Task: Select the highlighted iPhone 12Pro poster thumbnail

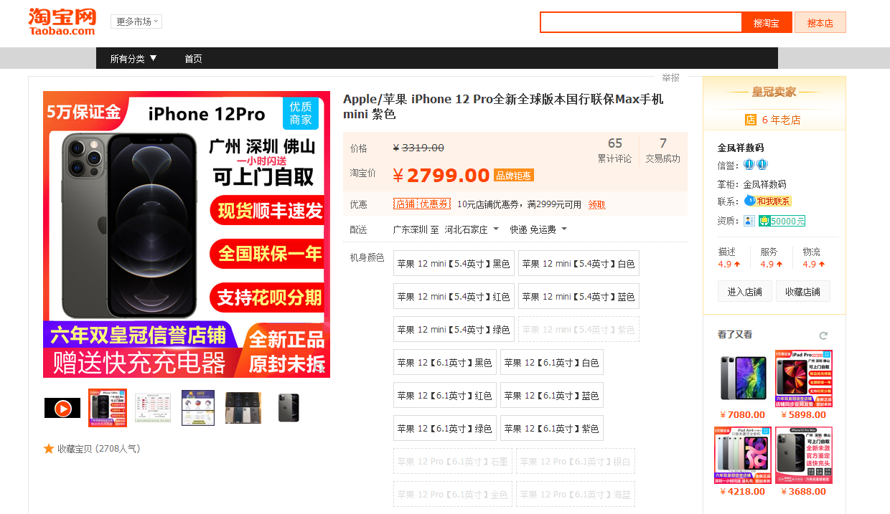Action: (x=108, y=408)
